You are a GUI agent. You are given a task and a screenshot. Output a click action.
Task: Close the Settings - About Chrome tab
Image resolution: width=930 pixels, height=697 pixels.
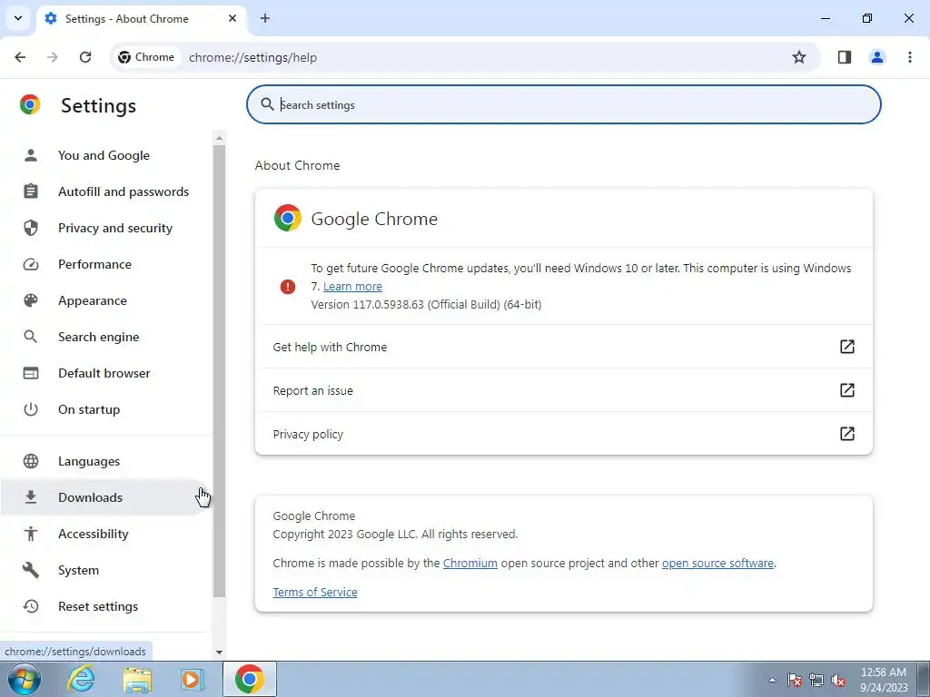(x=232, y=18)
